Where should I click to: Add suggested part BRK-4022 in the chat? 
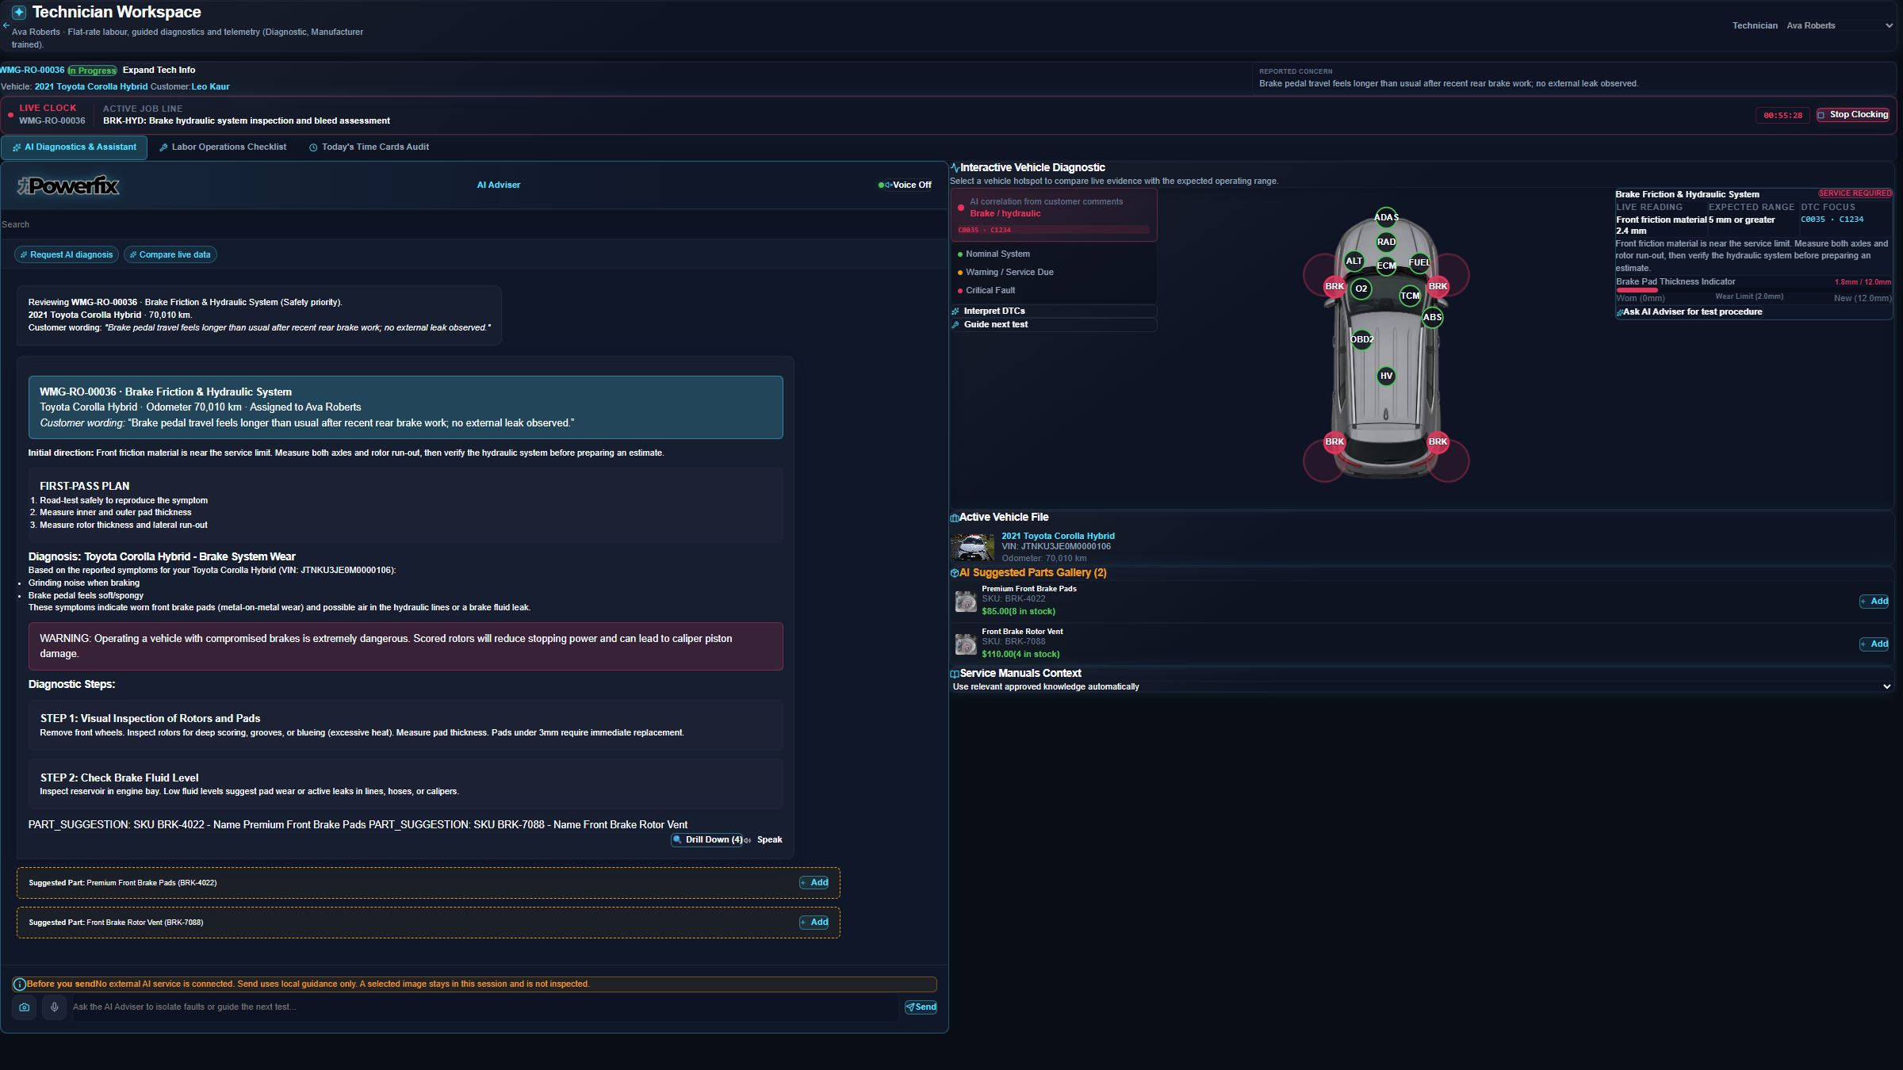814,883
